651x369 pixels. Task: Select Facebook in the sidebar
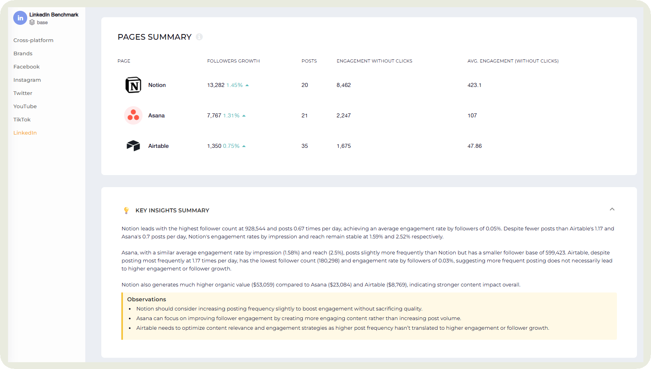[26, 67]
